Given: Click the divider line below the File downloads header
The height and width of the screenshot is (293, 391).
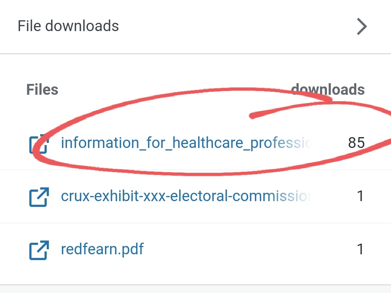Looking at the screenshot, I should (x=195, y=54).
